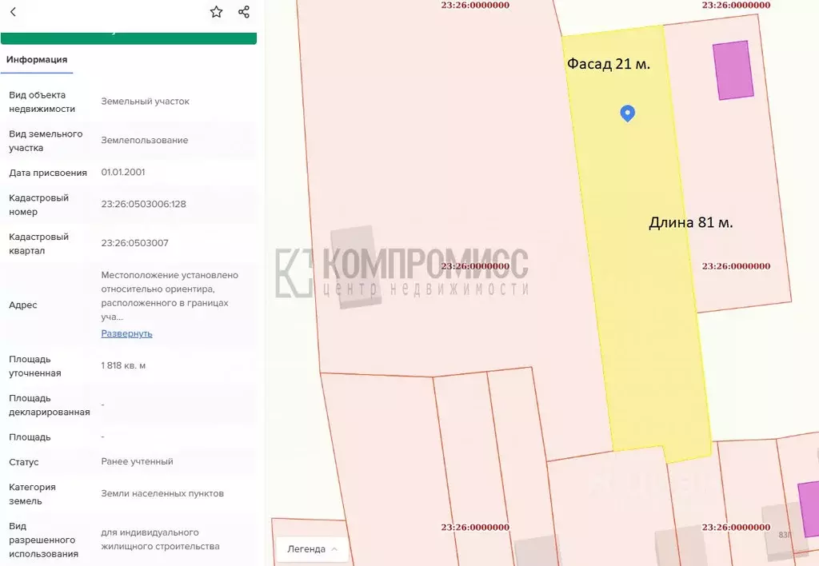819x566 pixels.
Task: Select the blue map location pin
Action: (627, 113)
